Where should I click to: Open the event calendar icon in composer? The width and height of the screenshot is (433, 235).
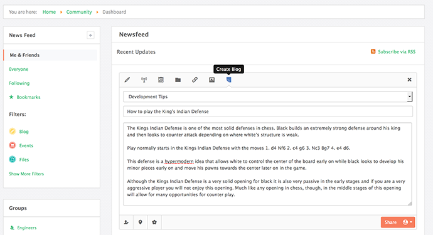161,80
